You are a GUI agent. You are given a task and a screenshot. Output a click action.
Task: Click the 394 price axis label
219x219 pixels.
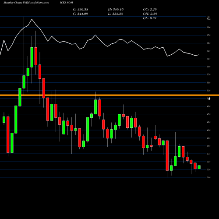[x=208, y=146]
